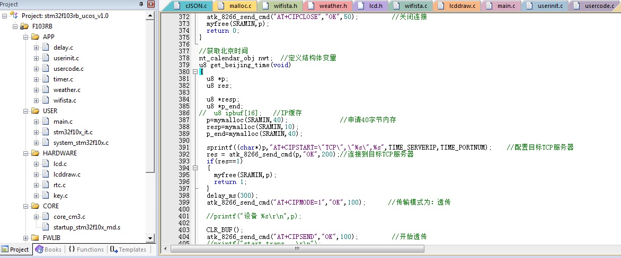Click the startup_stm32f10x_md.s file icon
This screenshot has width=621, height=258.
pos(45,227)
